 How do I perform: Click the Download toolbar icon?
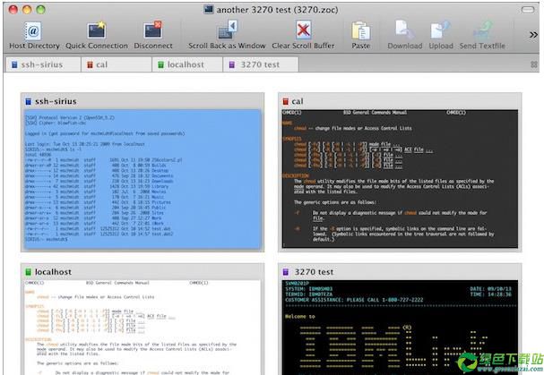[x=404, y=30]
